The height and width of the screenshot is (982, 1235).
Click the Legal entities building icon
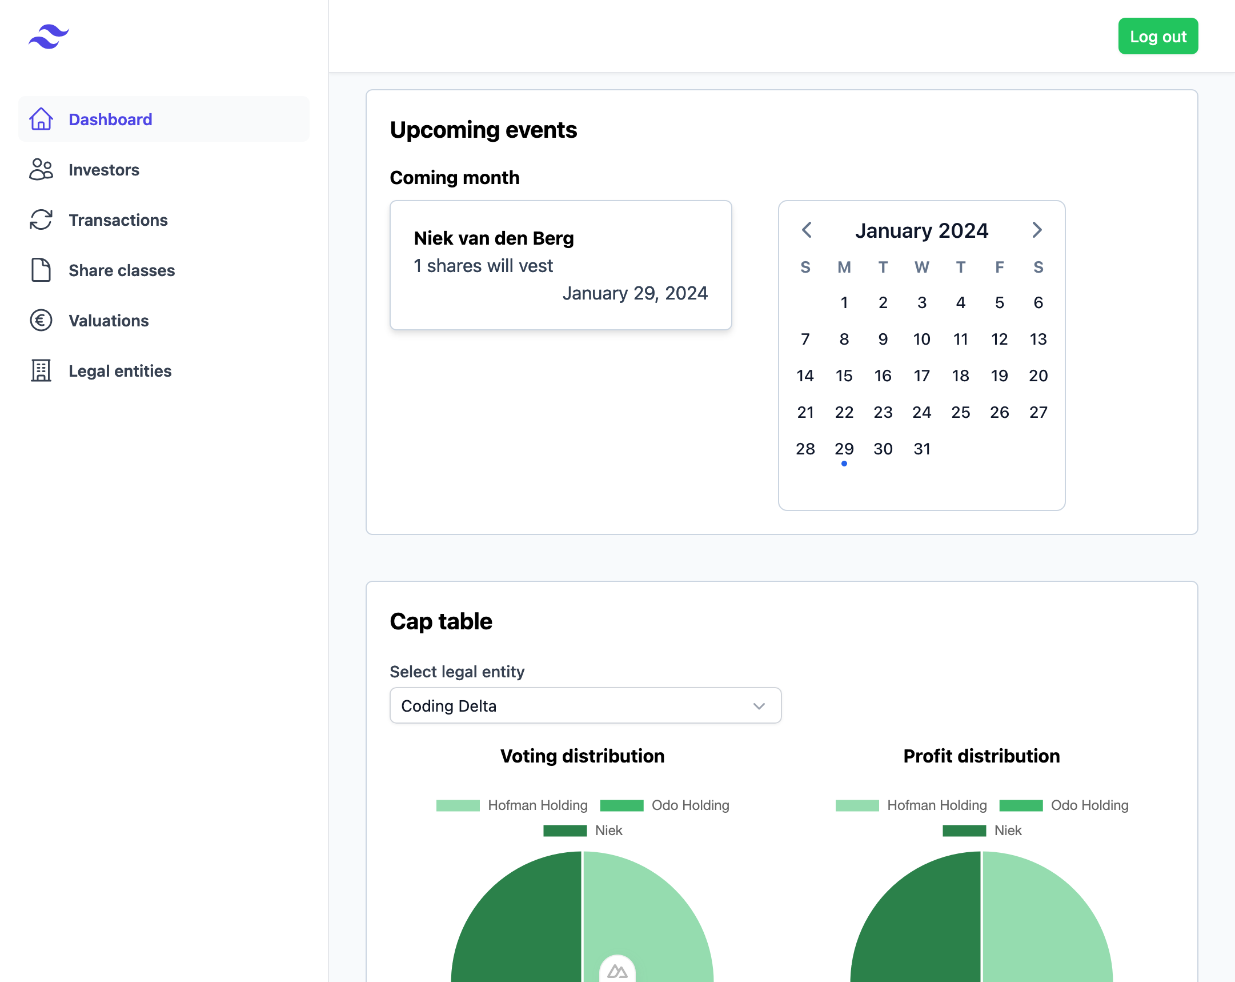(x=41, y=371)
